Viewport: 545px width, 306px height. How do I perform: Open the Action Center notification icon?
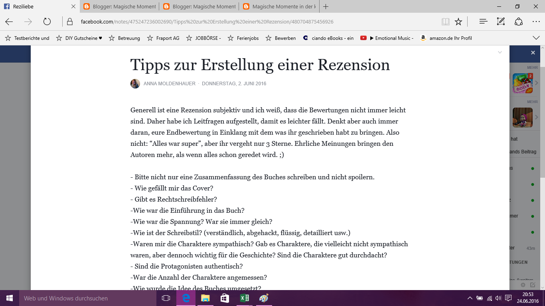click(x=508, y=298)
